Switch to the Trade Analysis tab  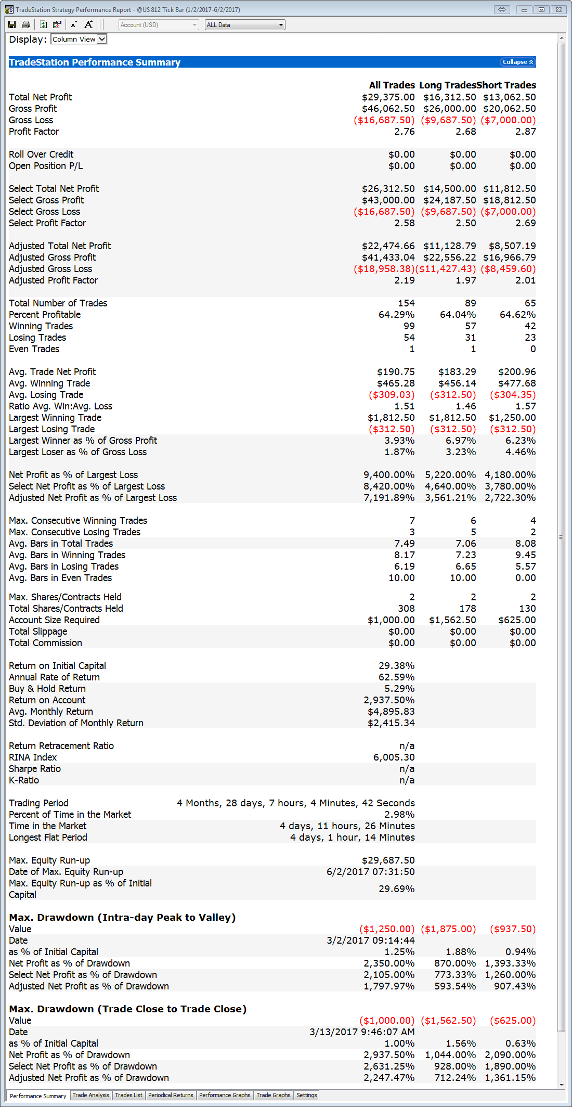pos(91,1095)
